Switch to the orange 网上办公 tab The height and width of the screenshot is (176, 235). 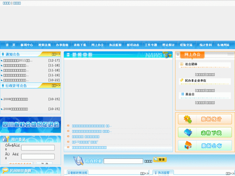[x=192, y=55]
